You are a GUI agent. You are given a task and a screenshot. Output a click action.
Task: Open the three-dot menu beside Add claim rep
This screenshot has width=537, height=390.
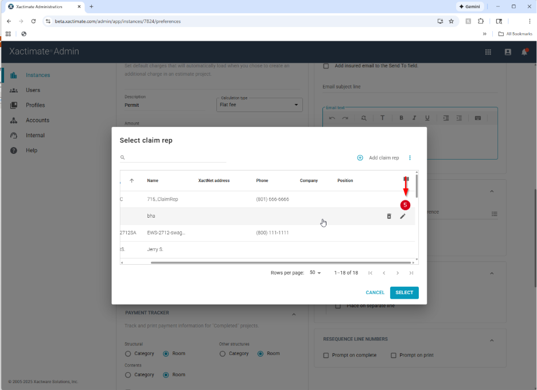(x=410, y=158)
